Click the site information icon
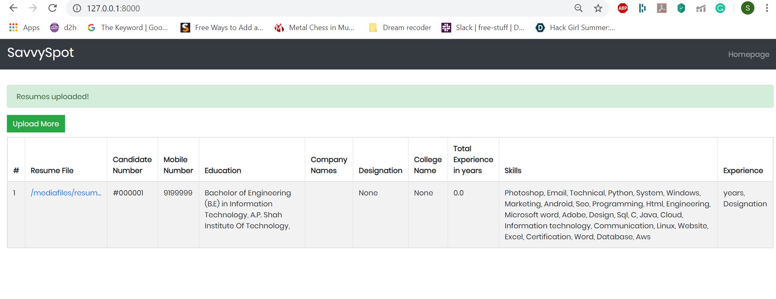Viewport: 776px width, 299px height. click(76, 8)
